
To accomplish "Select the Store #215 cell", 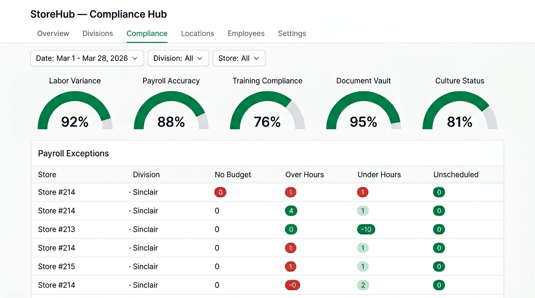I will coord(56,267).
